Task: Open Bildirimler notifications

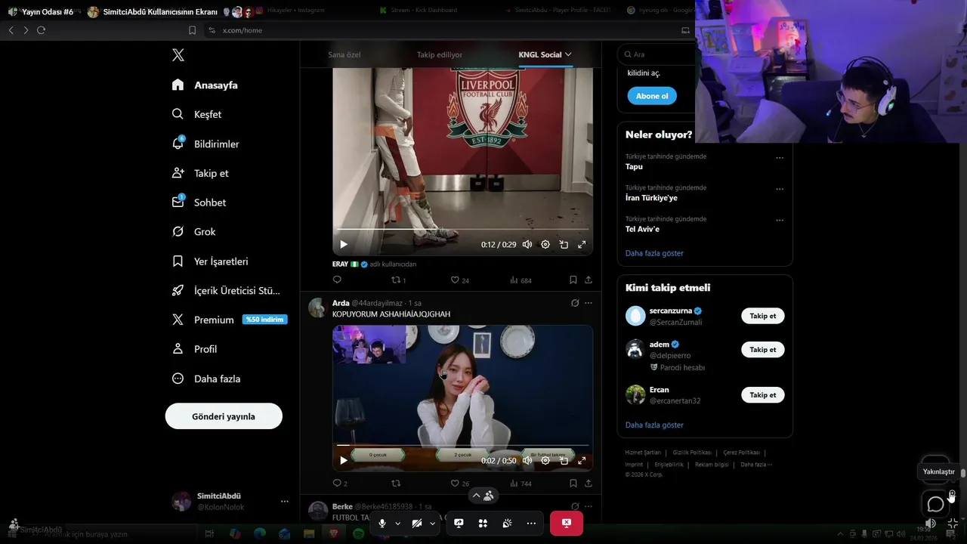Action: [205, 144]
